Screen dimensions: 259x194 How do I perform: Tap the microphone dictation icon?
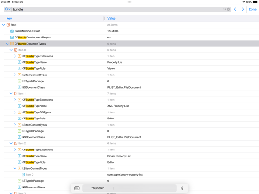pyautogui.click(x=182, y=188)
